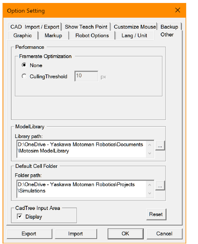This screenshot has height=244, width=198.
Task: Browse for Default Cell Folder path
Action: tap(160, 186)
